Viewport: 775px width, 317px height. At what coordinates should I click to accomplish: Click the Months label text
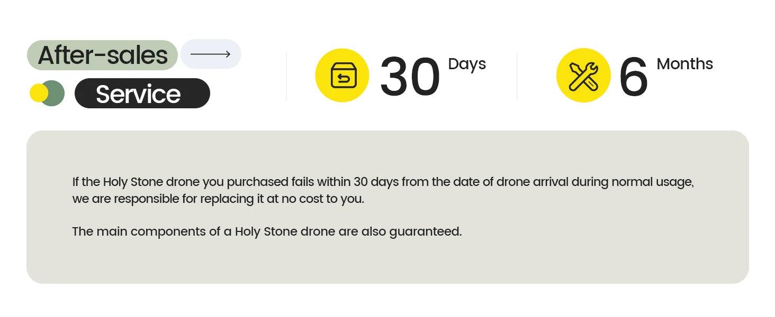[684, 64]
